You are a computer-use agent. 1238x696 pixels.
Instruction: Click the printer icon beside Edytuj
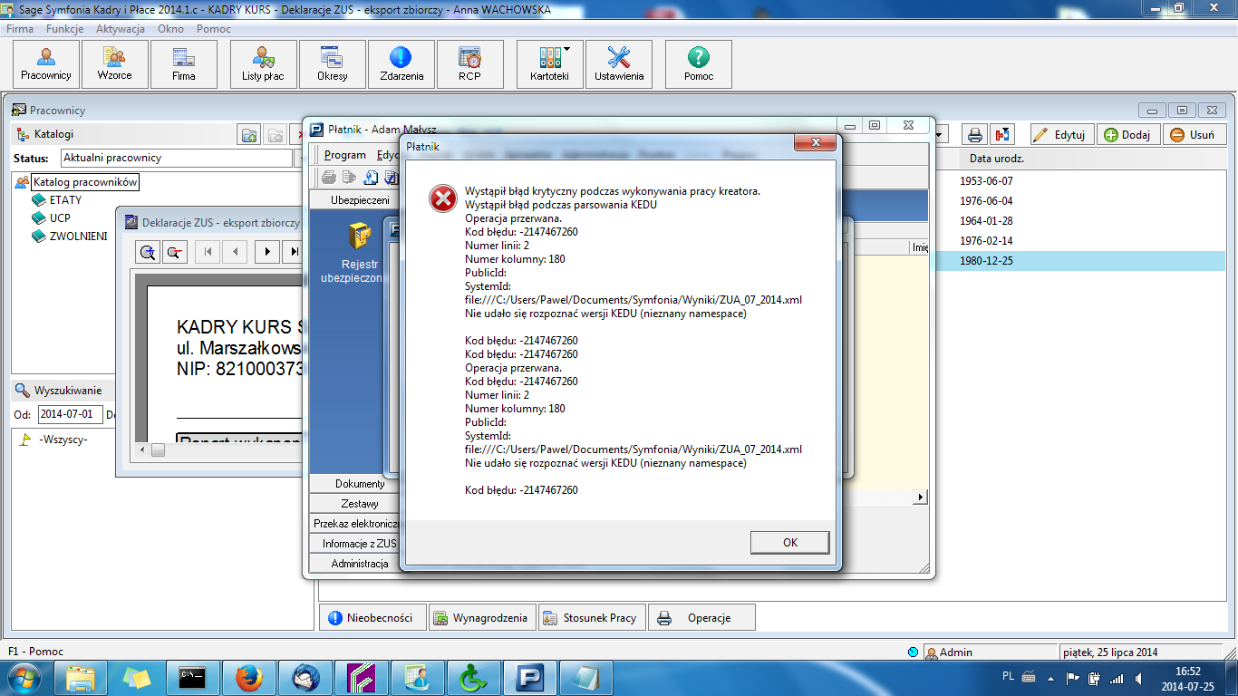click(974, 135)
